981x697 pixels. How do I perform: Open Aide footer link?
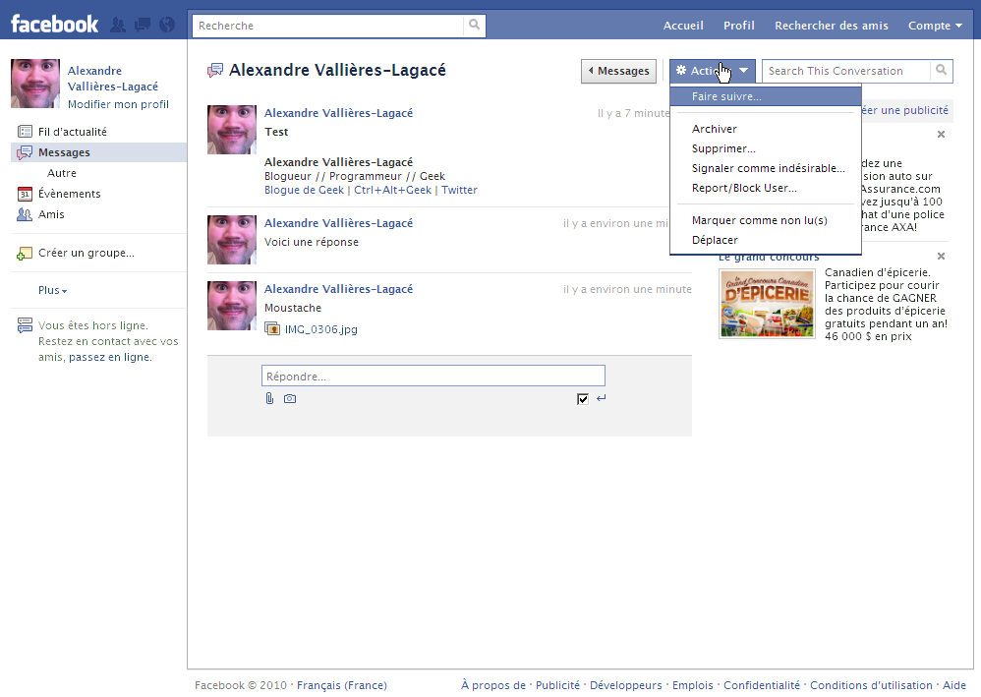coord(954,685)
